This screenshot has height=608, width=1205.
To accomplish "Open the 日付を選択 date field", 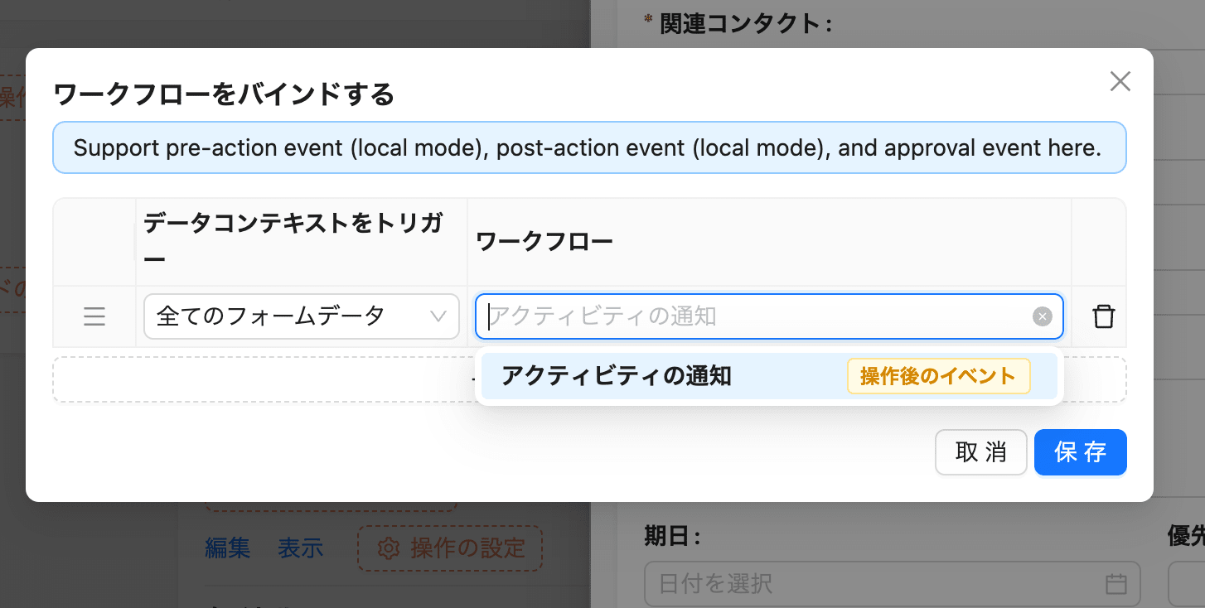I will [892, 584].
